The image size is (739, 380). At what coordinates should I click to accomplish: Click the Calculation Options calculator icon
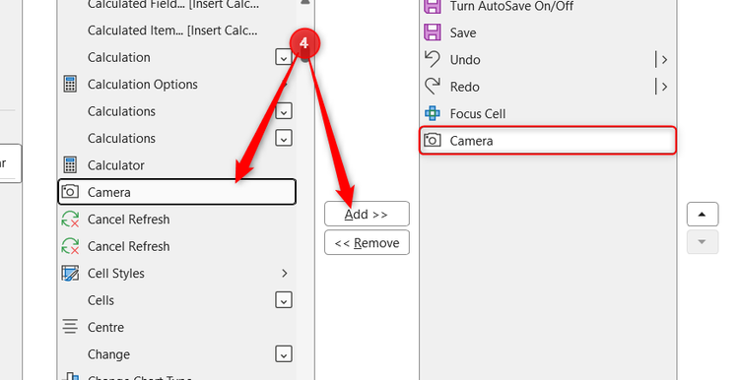click(70, 85)
